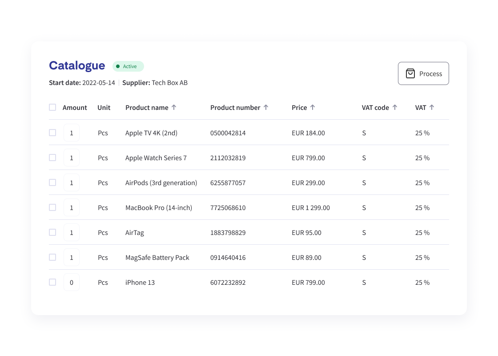
Task: Click the Active status badge
Action: tap(129, 66)
